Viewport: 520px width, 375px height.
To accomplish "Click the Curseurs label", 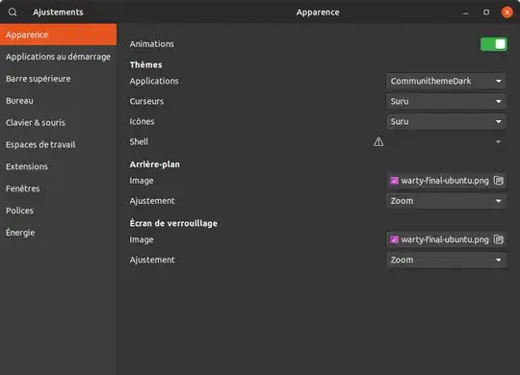I will 146,101.
